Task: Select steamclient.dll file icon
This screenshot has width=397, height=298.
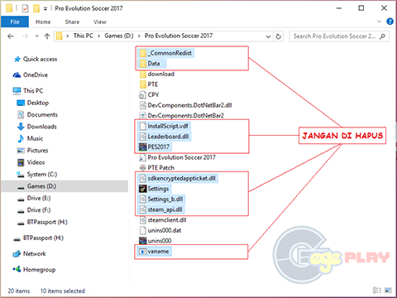Action: (x=142, y=220)
